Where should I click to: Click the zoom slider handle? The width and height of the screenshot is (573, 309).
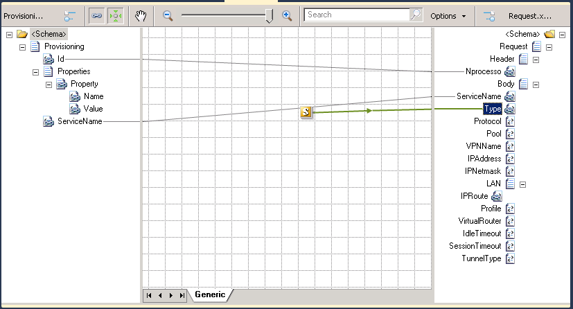pos(269,15)
